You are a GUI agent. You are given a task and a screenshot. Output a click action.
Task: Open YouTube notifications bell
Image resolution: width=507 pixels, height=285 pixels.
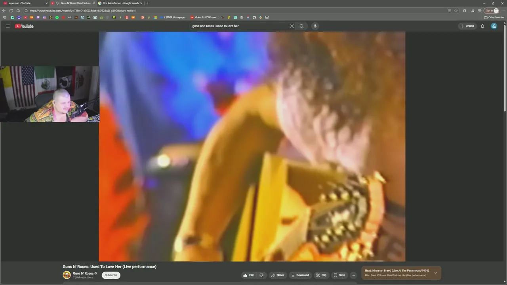(482, 26)
